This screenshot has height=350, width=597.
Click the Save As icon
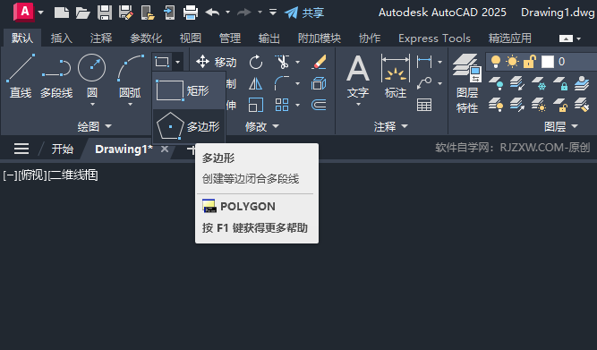[x=126, y=13]
